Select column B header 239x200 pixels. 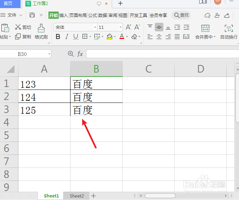(96, 69)
